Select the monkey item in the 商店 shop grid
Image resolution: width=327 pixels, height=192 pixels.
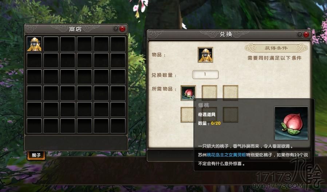(x=34, y=44)
